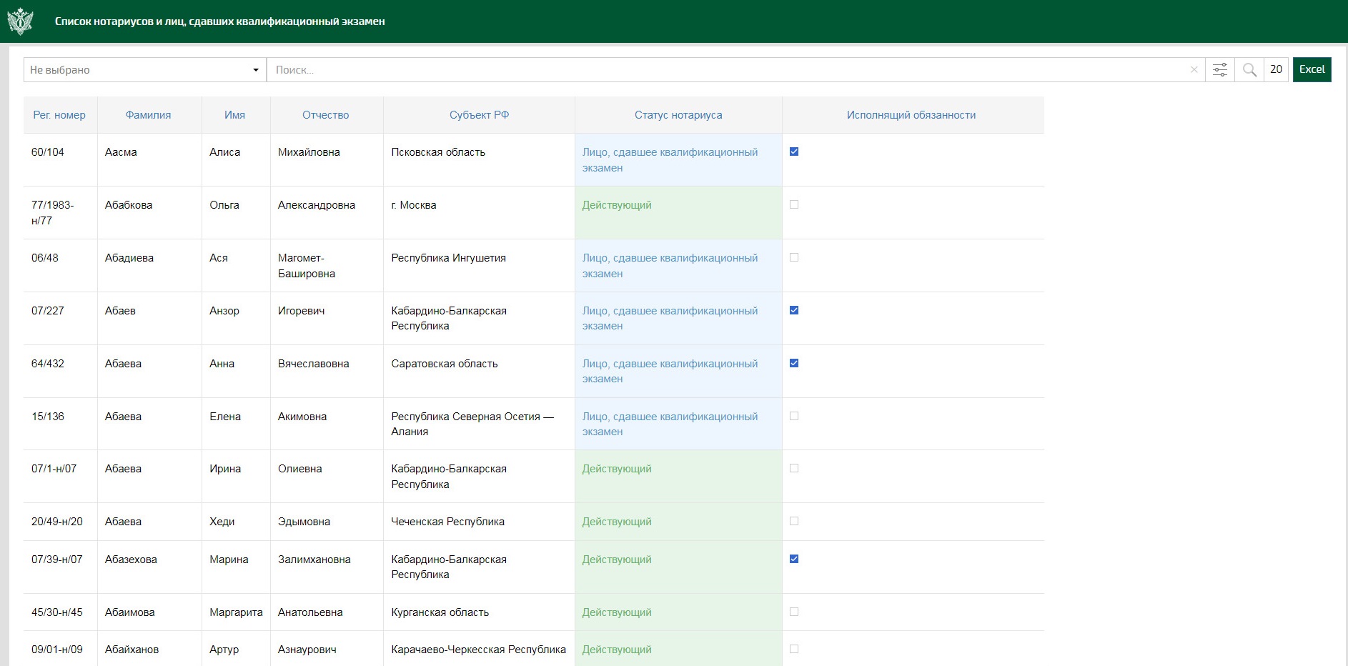Select the row with number 64/432

[x=48, y=364]
